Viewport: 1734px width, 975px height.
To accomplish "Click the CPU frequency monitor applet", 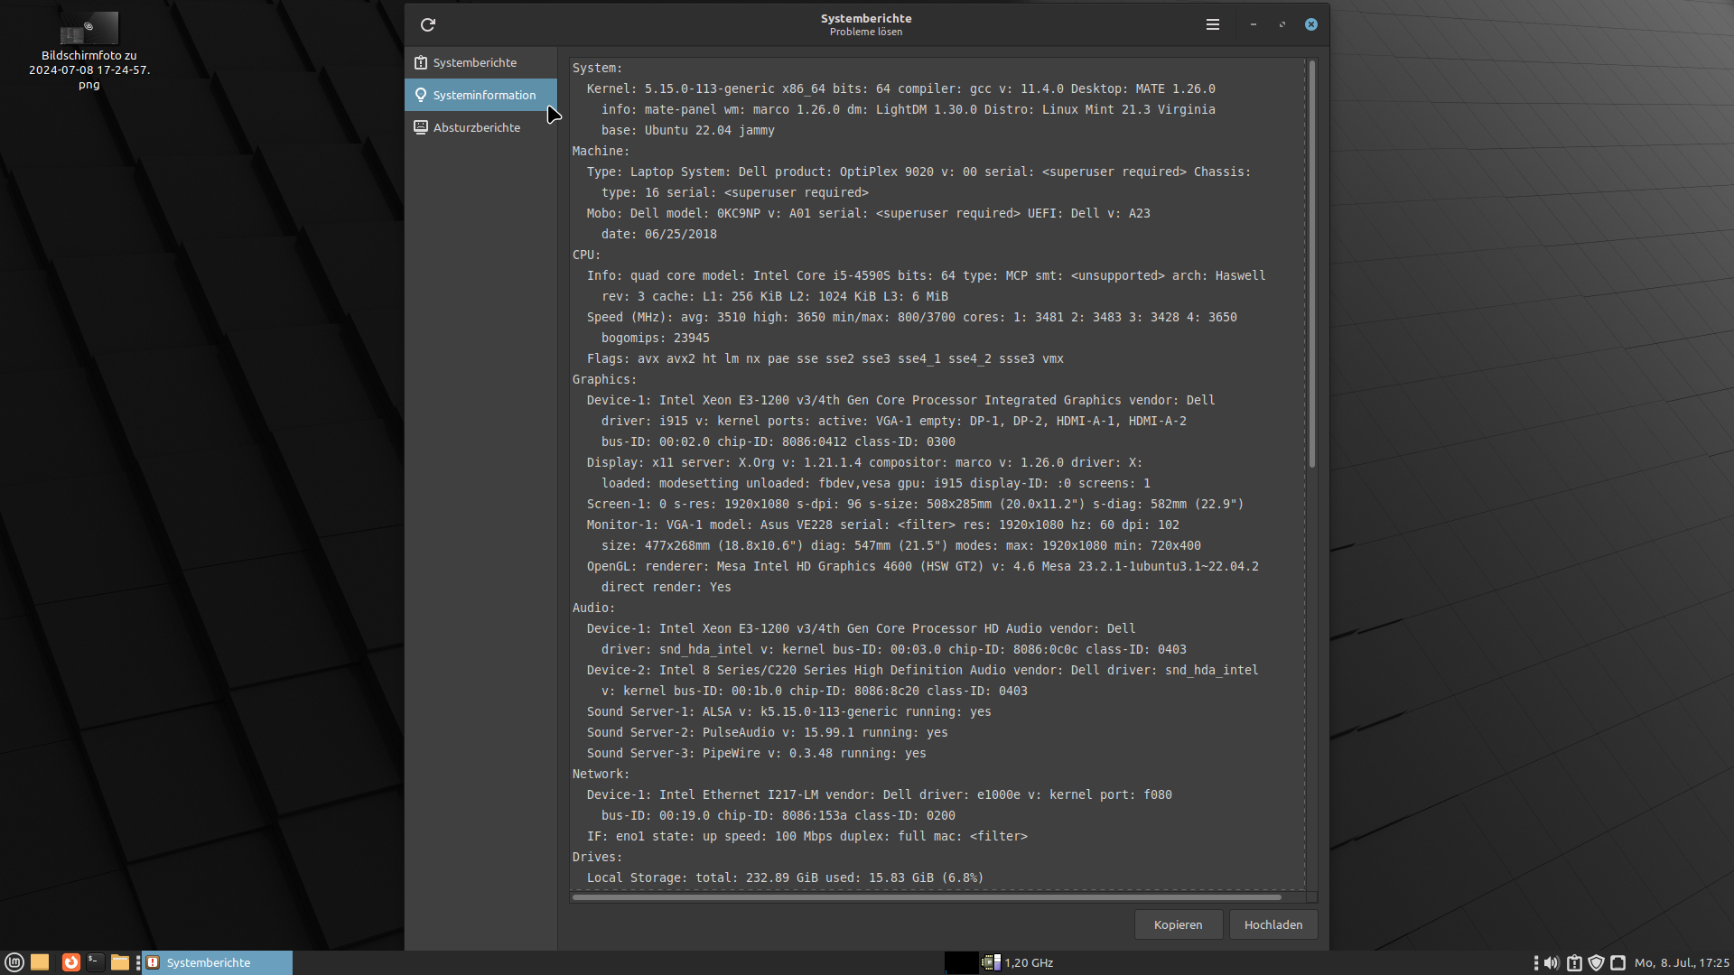I will 1018,962.
